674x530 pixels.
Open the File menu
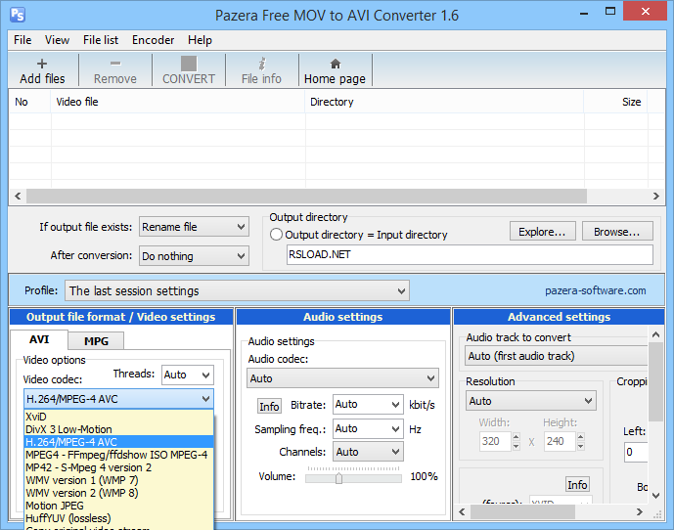pos(22,40)
